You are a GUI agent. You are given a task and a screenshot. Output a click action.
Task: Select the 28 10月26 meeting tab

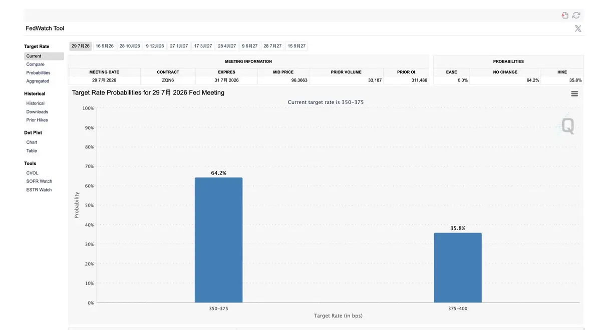coord(130,46)
